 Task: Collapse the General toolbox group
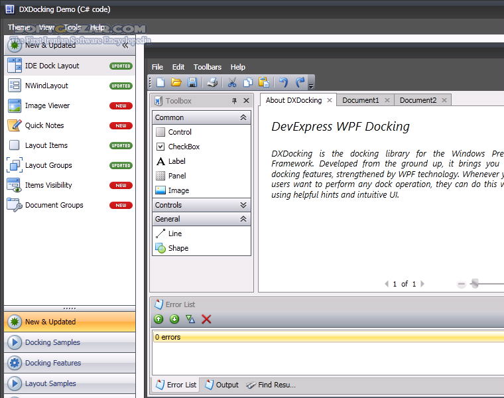click(x=243, y=220)
